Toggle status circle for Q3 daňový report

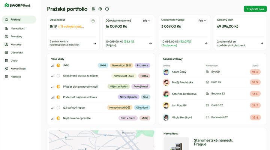coord(58,107)
